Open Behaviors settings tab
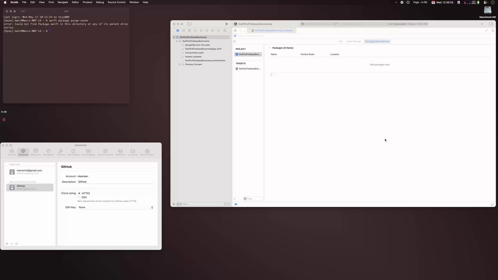The image size is (498, 280). [35, 152]
